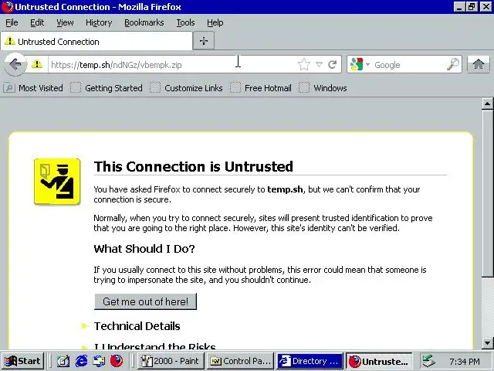Open the Customize Links bookmark
Viewport: 494px width, 371px height.
coord(187,88)
